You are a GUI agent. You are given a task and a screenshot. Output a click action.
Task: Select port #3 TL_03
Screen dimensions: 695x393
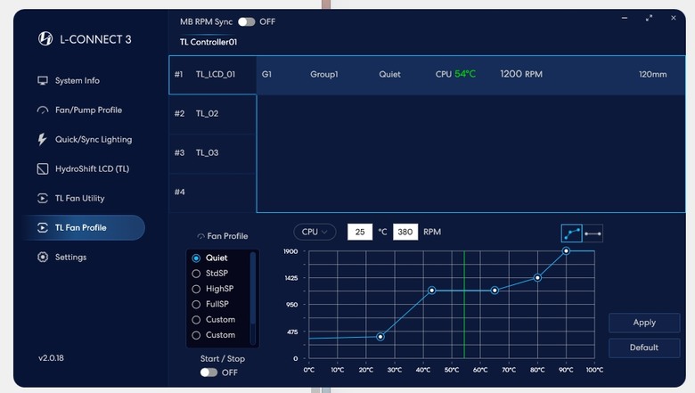point(213,153)
